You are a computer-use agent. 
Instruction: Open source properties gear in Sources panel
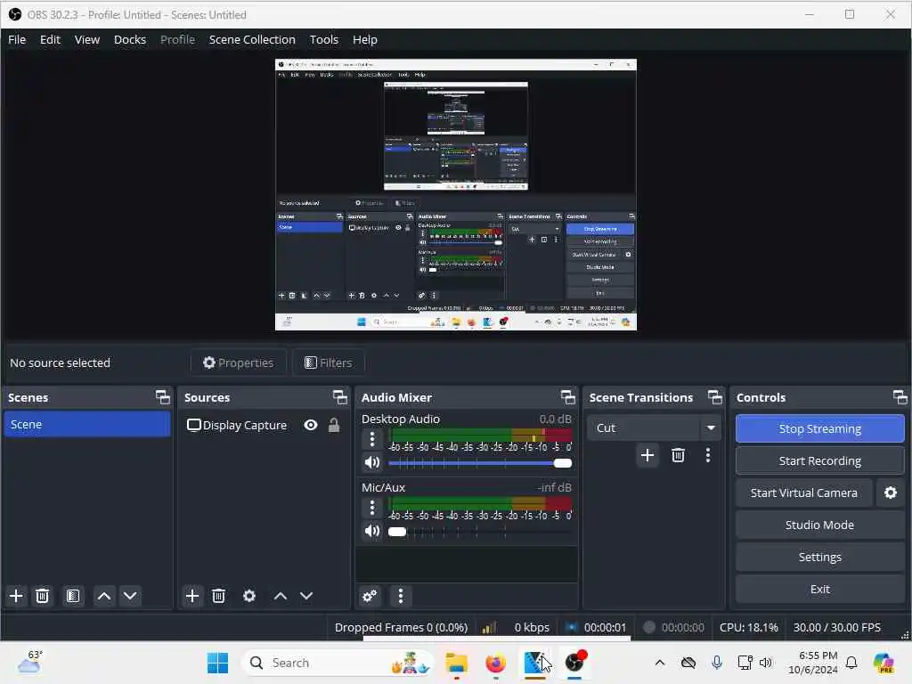tap(249, 596)
